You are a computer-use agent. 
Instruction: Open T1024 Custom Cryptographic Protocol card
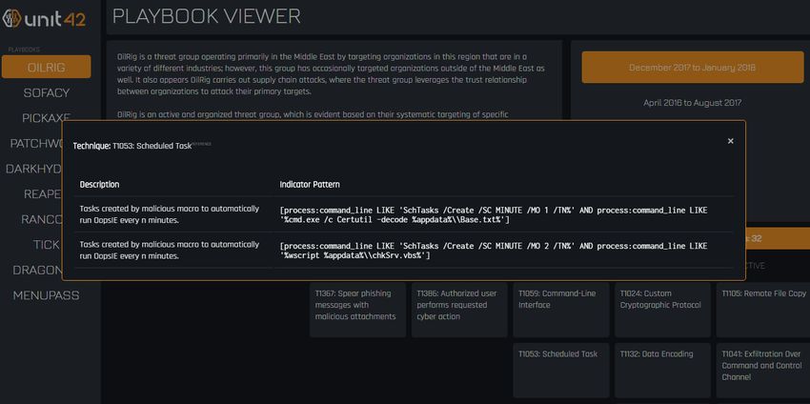point(663,310)
